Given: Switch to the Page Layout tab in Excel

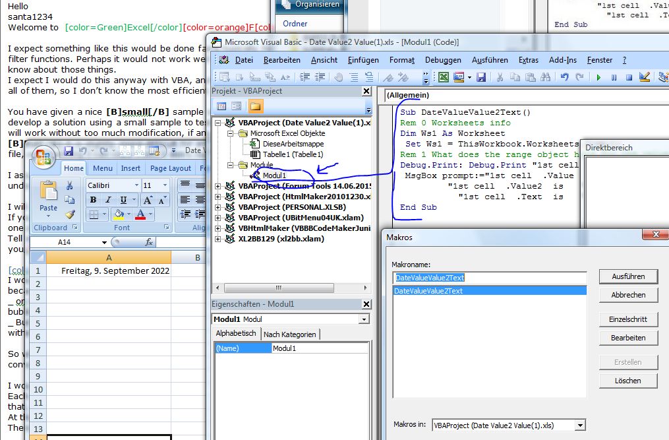Looking at the screenshot, I should pyautogui.click(x=171, y=168).
